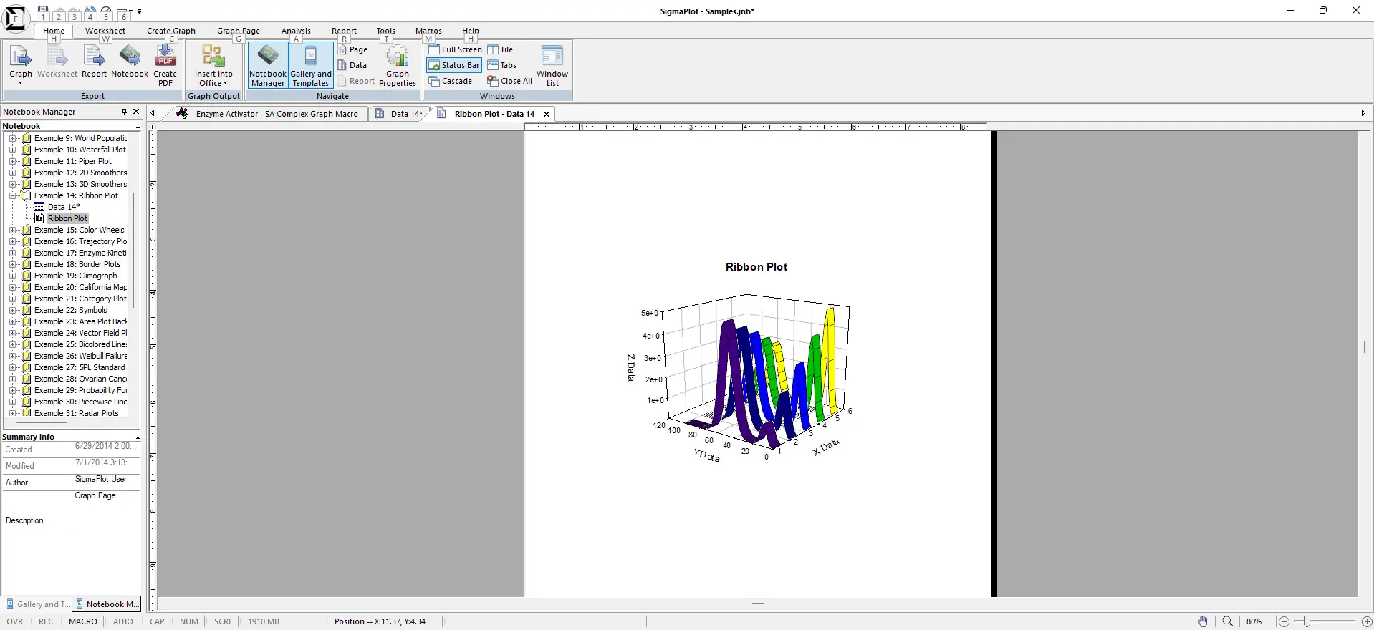This screenshot has width=1374, height=630.
Task: Navigate to Page view in the ribbon
Action: click(x=353, y=49)
